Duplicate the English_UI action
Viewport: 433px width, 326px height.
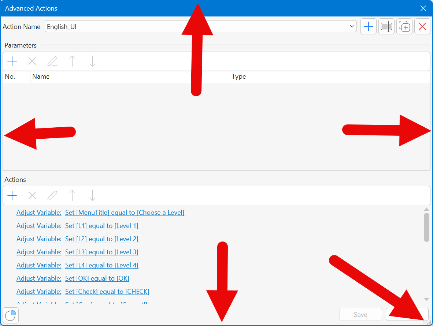404,27
